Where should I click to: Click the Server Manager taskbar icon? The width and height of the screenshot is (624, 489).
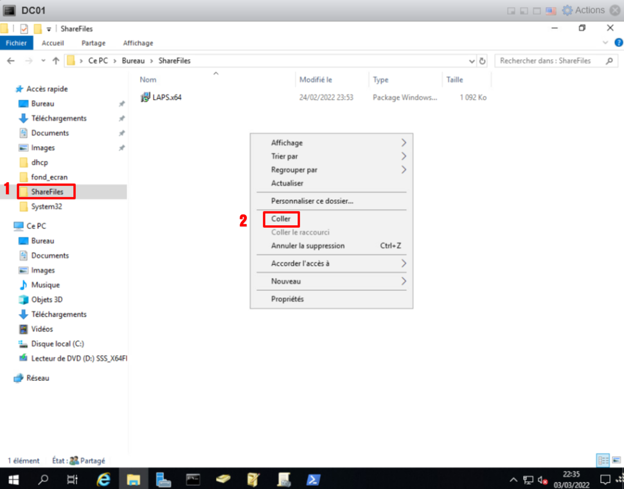(x=163, y=479)
